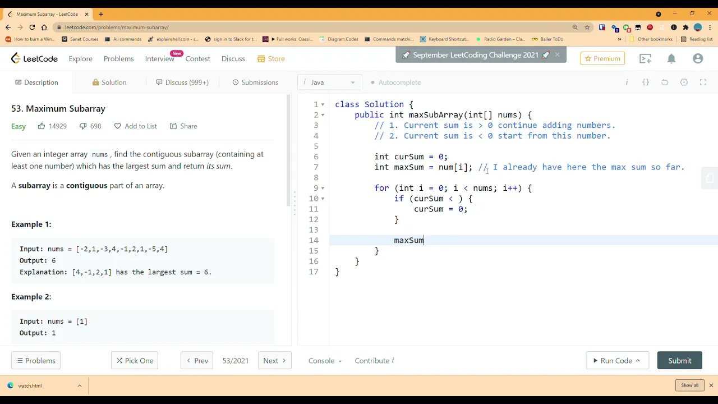Place cursor on code line 14 maxSum
Image resolution: width=718 pixels, height=404 pixels.
click(x=409, y=240)
